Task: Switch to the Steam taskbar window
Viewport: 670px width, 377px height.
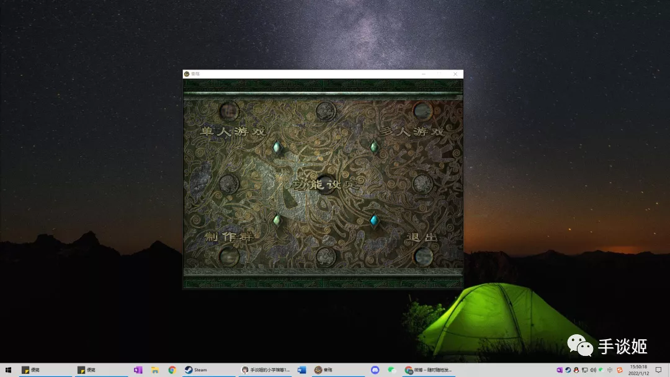Action: 208,370
